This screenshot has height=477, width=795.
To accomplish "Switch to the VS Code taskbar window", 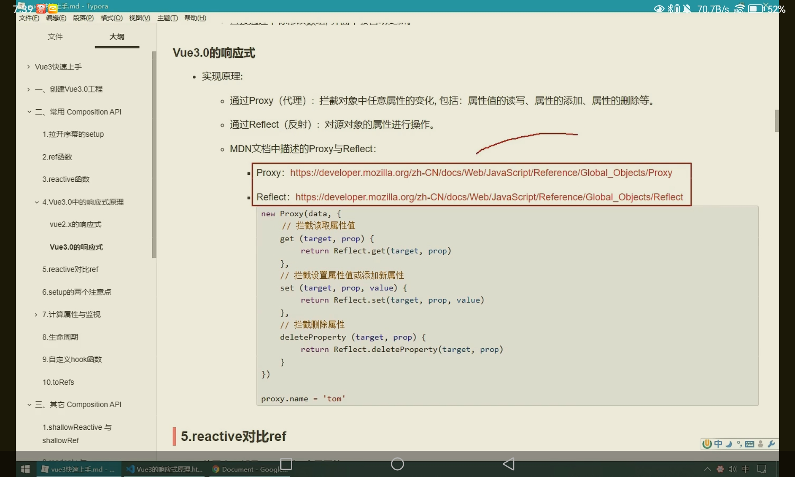I will (165, 469).
